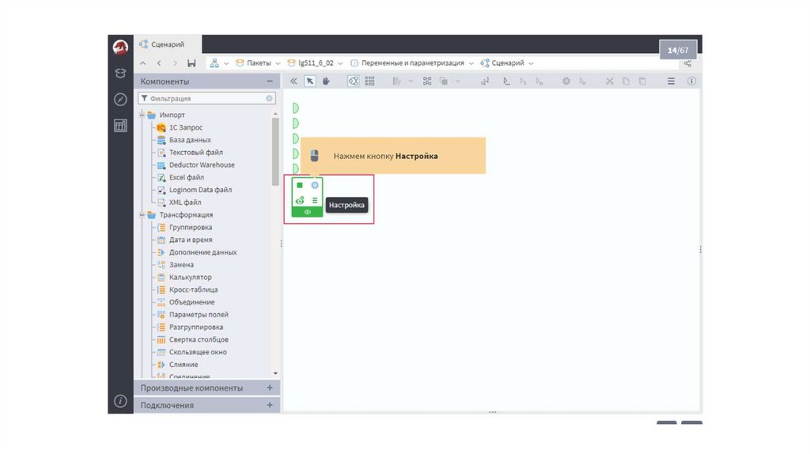Expand the Подключения section
Image resolution: width=810 pixels, height=454 pixels.
pos(270,405)
